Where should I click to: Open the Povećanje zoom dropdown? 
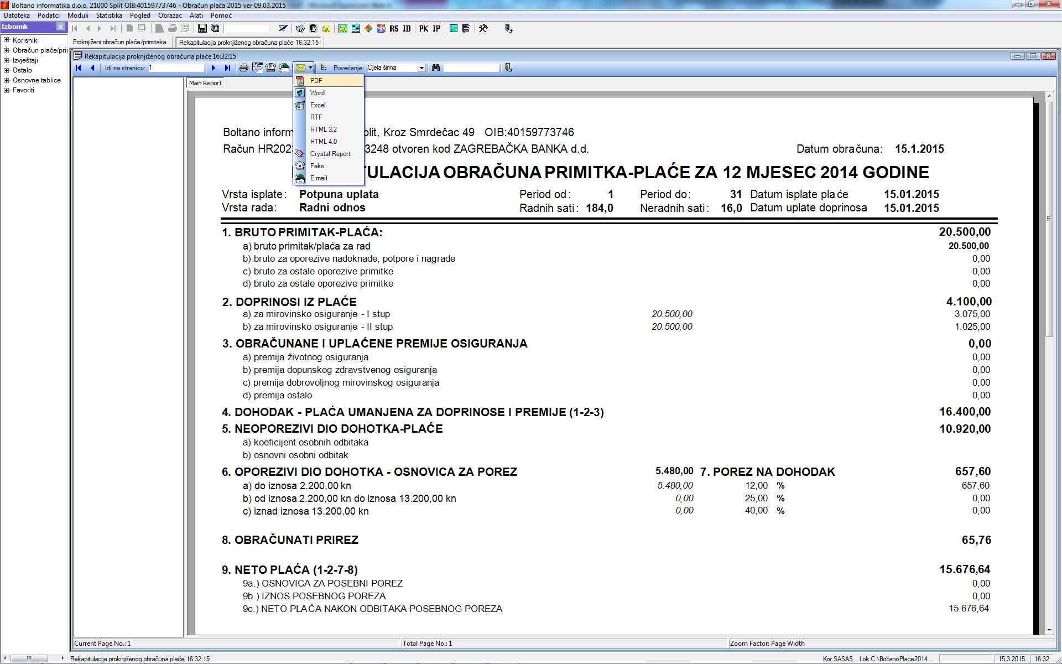tap(421, 68)
